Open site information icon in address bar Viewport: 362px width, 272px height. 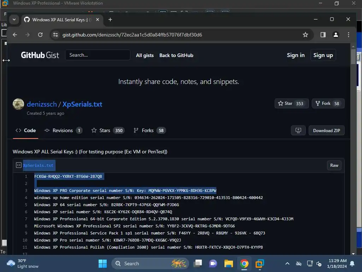[56, 35]
